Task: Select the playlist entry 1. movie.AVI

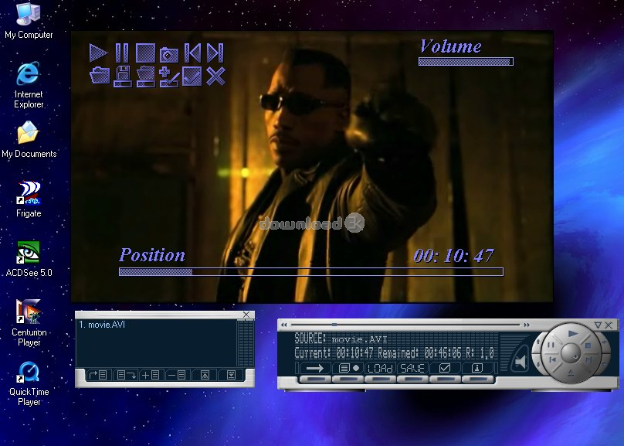Action: tap(102, 325)
